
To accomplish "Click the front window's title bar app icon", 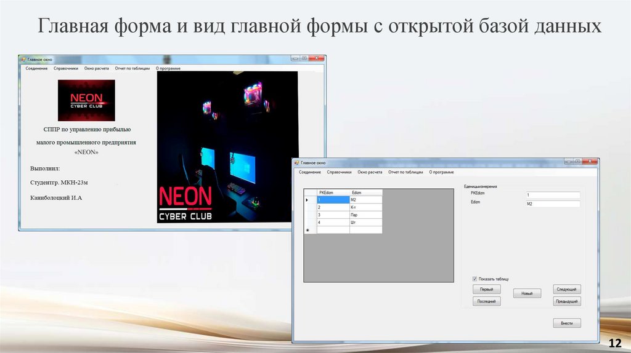I will click(297, 163).
